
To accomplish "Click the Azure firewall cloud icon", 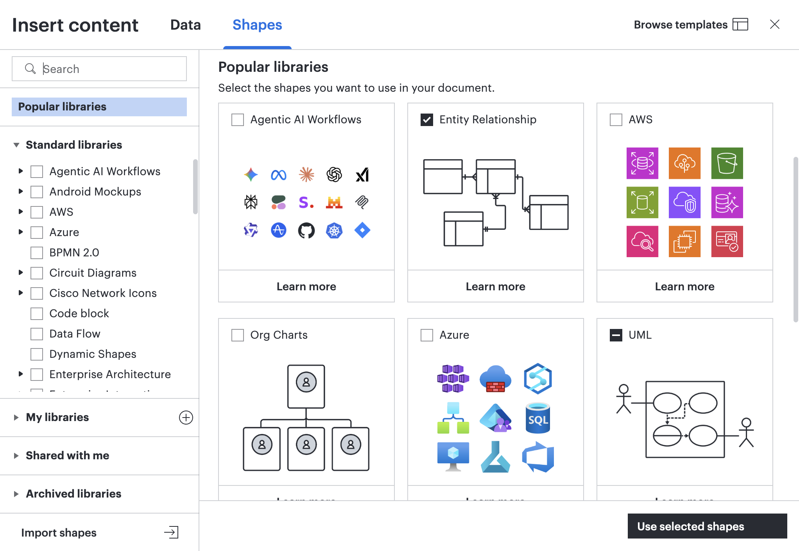I will point(495,379).
